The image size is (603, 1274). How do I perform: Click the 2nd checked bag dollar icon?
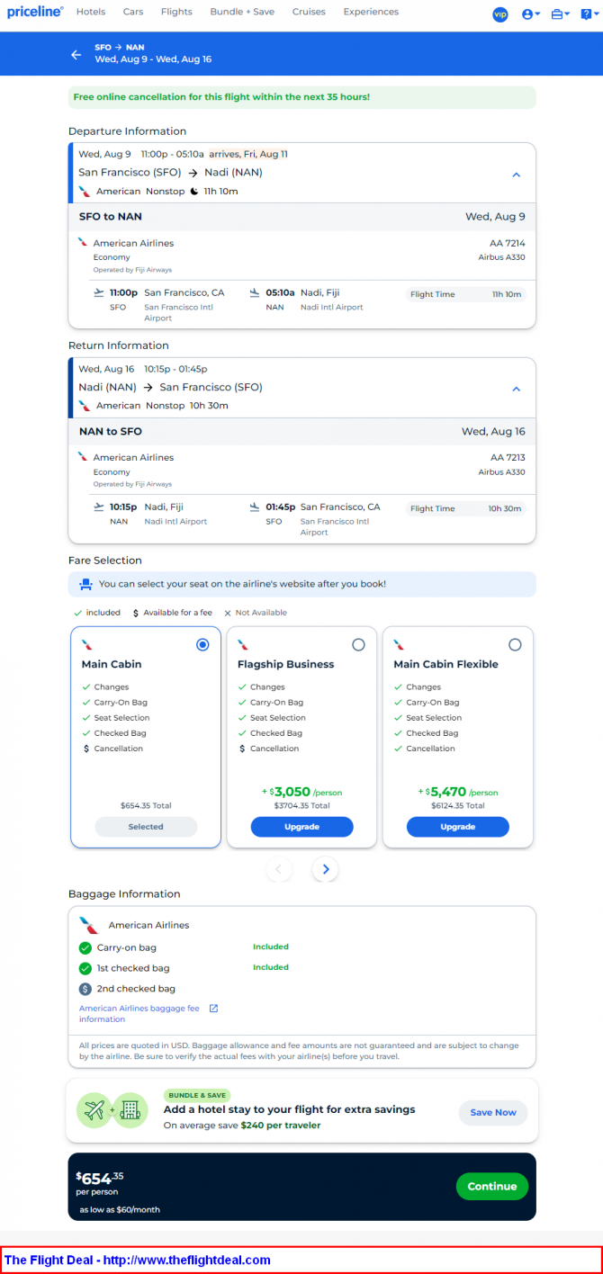tap(85, 989)
